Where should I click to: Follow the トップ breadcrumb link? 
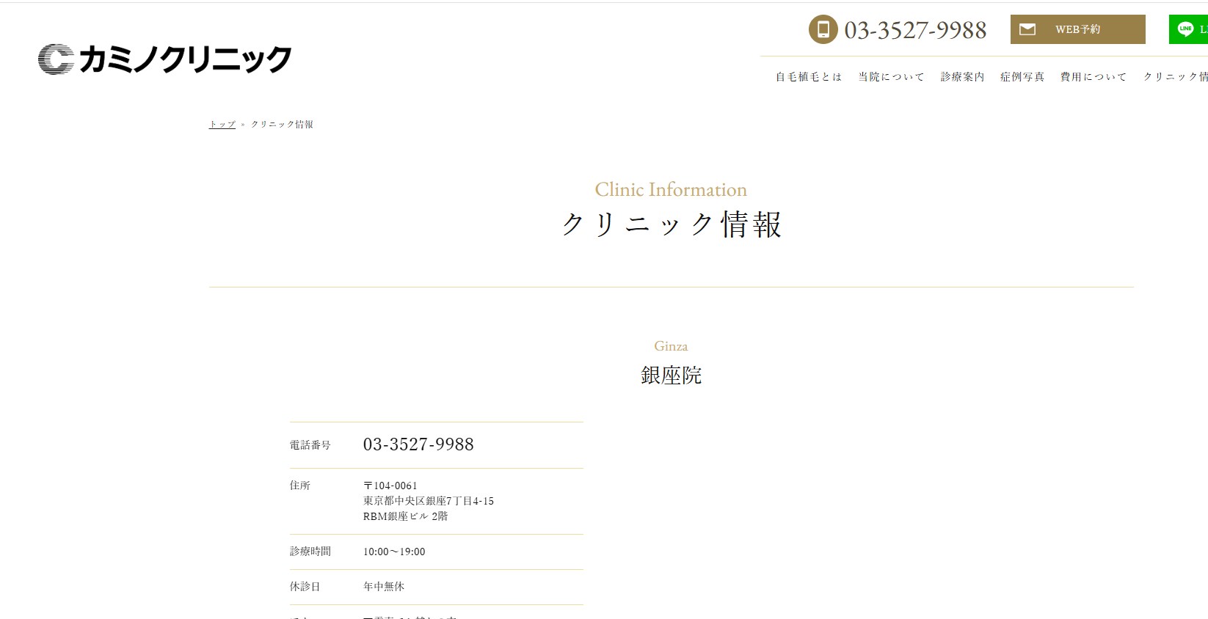click(222, 125)
